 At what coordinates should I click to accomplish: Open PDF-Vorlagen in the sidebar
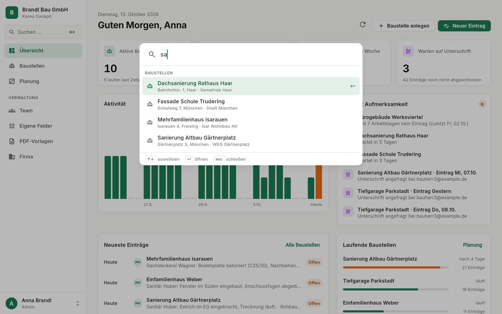pyautogui.click(x=43, y=141)
